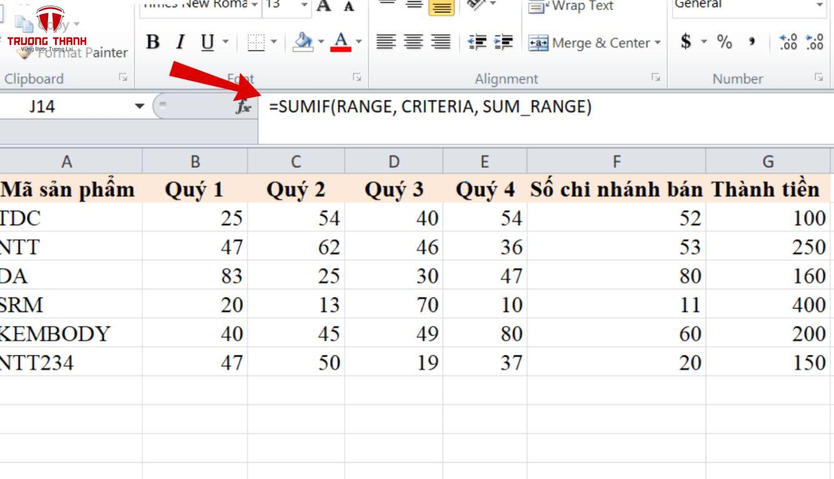The width and height of the screenshot is (834, 479).
Task: Increase font size with large A
Action: (x=324, y=6)
